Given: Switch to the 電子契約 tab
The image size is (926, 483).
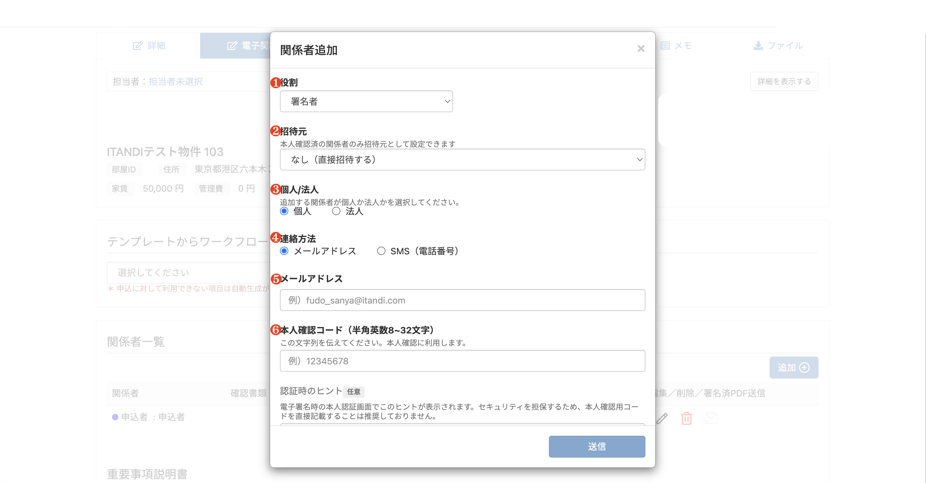Looking at the screenshot, I should pyautogui.click(x=235, y=46).
